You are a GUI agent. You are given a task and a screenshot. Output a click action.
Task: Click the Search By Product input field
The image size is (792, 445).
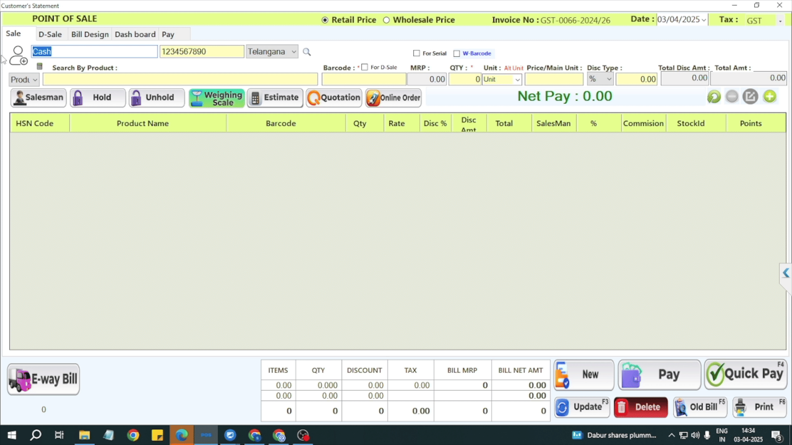[x=180, y=79]
